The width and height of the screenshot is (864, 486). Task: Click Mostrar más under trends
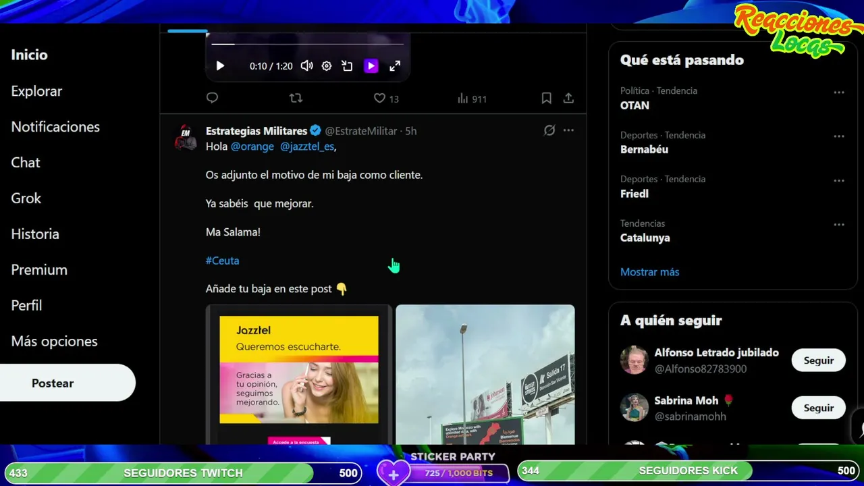tap(650, 272)
